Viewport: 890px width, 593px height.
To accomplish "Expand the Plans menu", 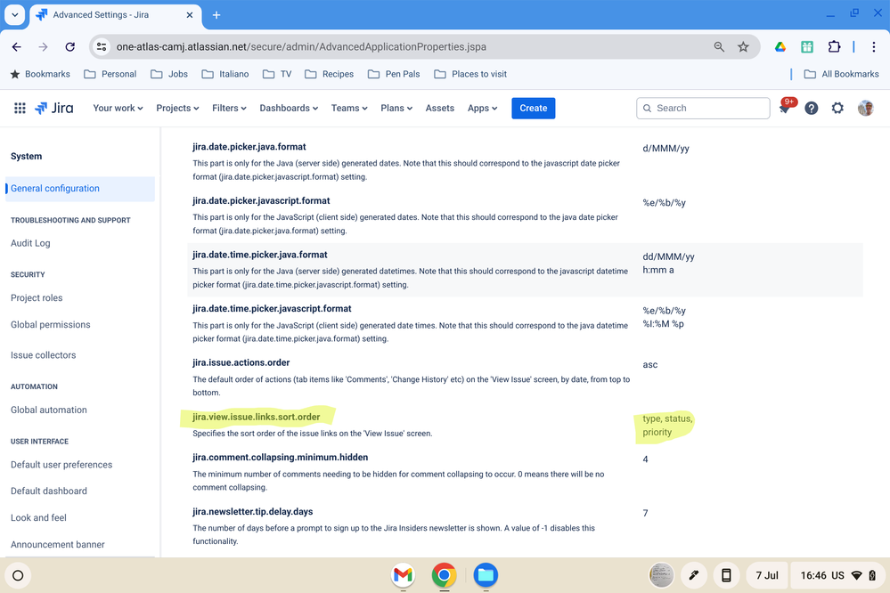I will (x=396, y=108).
